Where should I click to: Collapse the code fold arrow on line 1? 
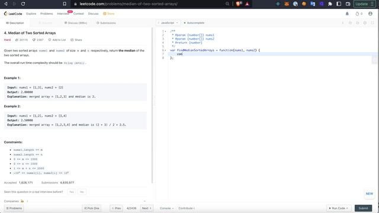(166, 31)
